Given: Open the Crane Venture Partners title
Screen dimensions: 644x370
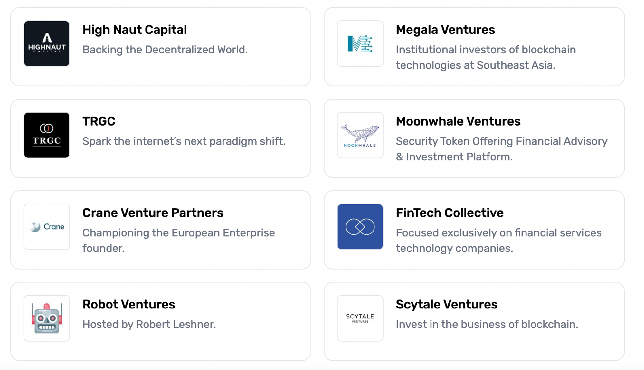Looking at the screenshot, I should coord(153,213).
